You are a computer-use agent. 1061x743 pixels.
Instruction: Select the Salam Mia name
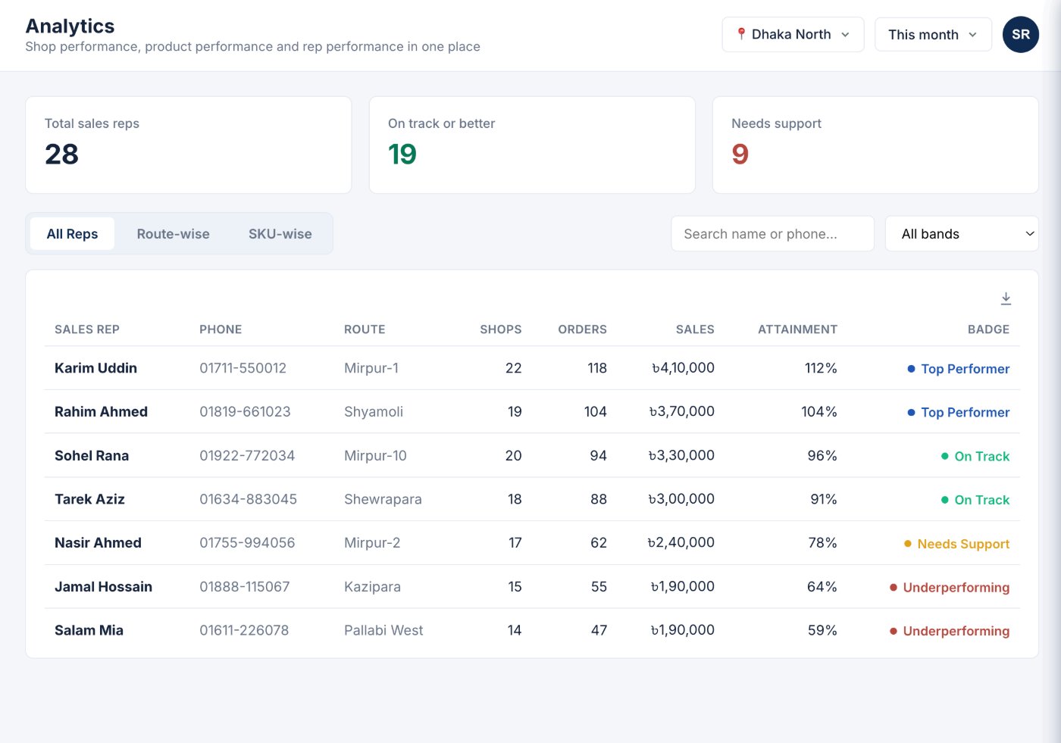(x=89, y=630)
